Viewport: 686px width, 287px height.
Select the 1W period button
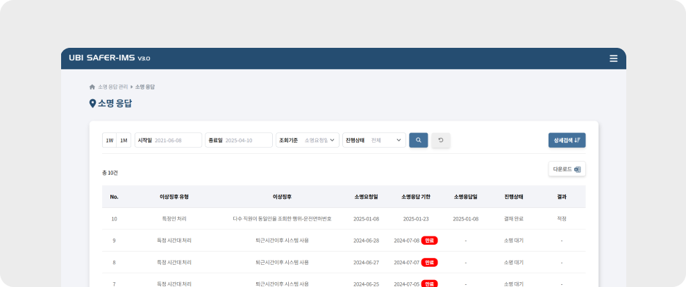[x=110, y=140]
